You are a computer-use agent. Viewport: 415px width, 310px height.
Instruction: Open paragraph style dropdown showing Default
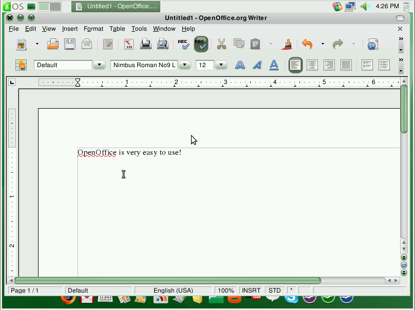coord(99,65)
